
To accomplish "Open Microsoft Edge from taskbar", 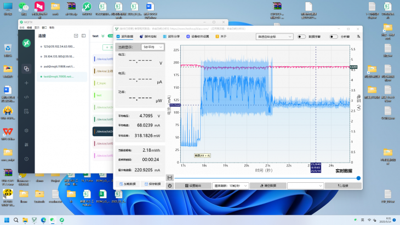I will tap(43, 220).
